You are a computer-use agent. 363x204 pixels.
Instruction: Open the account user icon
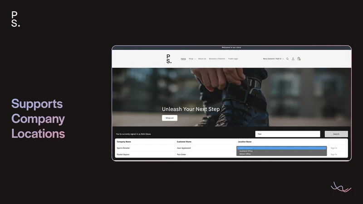pyautogui.click(x=293, y=59)
